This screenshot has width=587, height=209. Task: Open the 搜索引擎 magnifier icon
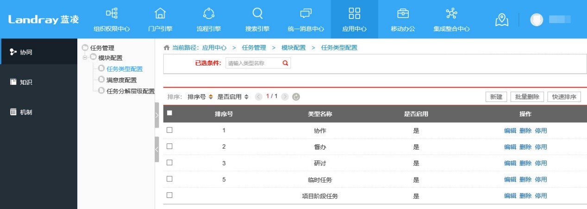[257, 13]
